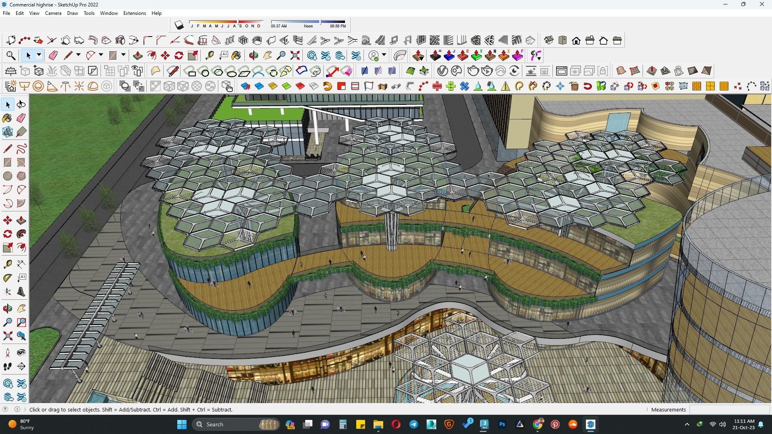Toggle shadows display button
The height and width of the screenshot is (434, 772).
click(x=179, y=25)
